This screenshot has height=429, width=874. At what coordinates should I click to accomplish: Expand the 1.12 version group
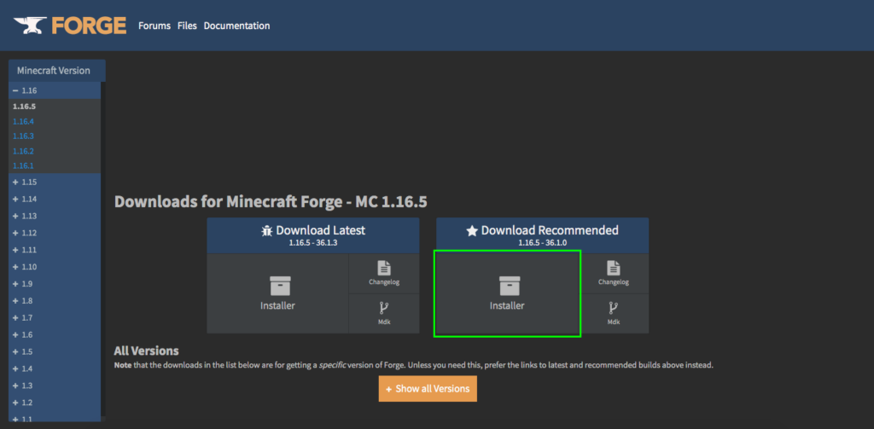pyautogui.click(x=15, y=233)
